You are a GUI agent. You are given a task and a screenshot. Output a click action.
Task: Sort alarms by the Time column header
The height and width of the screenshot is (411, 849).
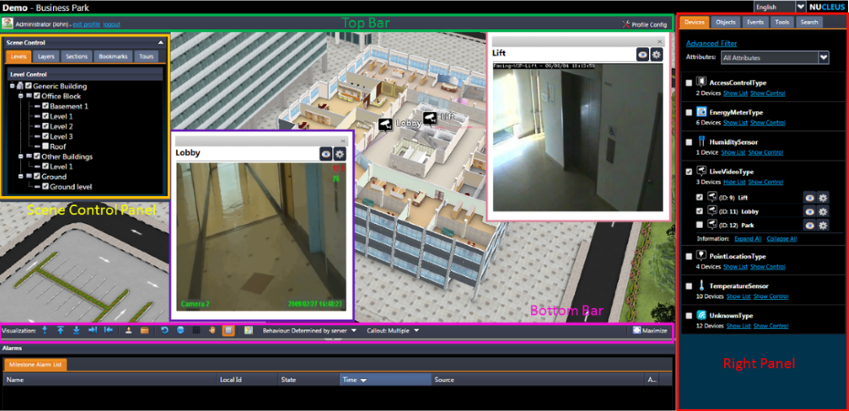[385, 380]
